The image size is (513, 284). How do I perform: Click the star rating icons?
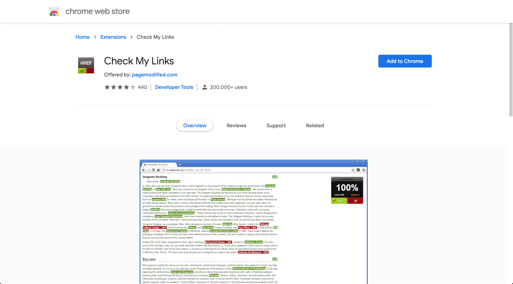pos(120,87)
